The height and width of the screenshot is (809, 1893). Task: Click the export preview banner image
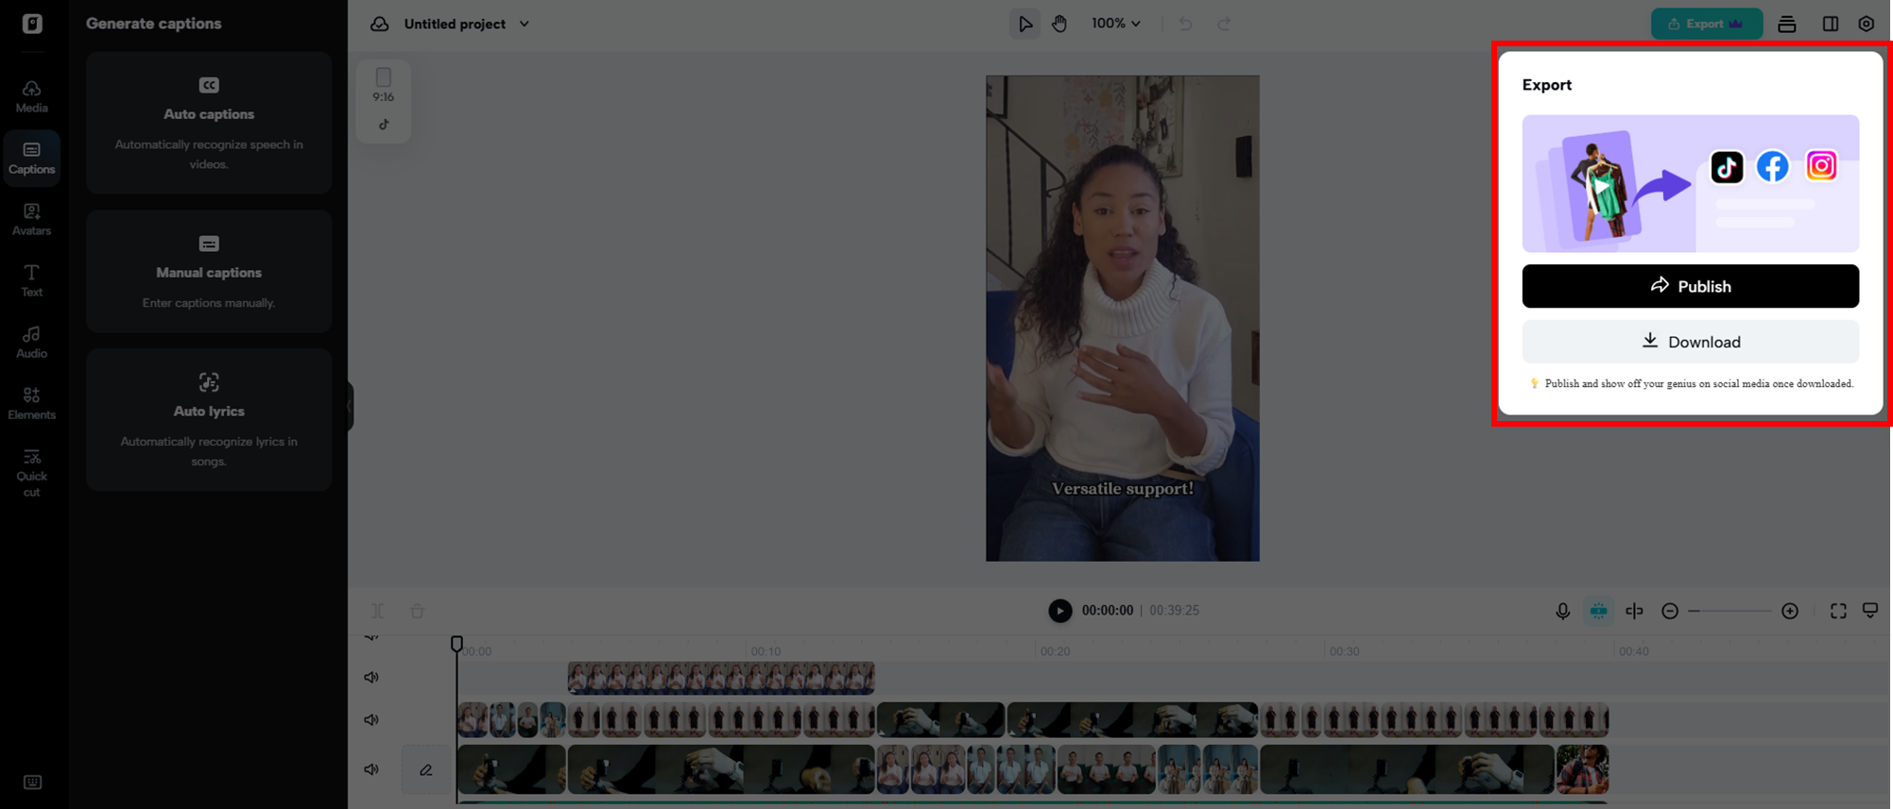(1690, 183)
